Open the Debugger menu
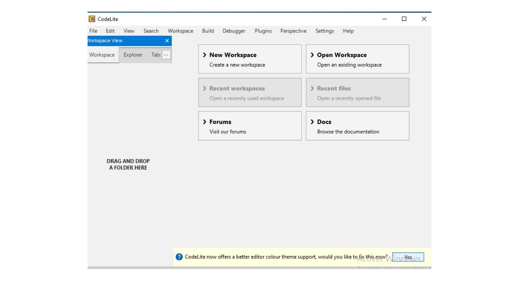 234,31
